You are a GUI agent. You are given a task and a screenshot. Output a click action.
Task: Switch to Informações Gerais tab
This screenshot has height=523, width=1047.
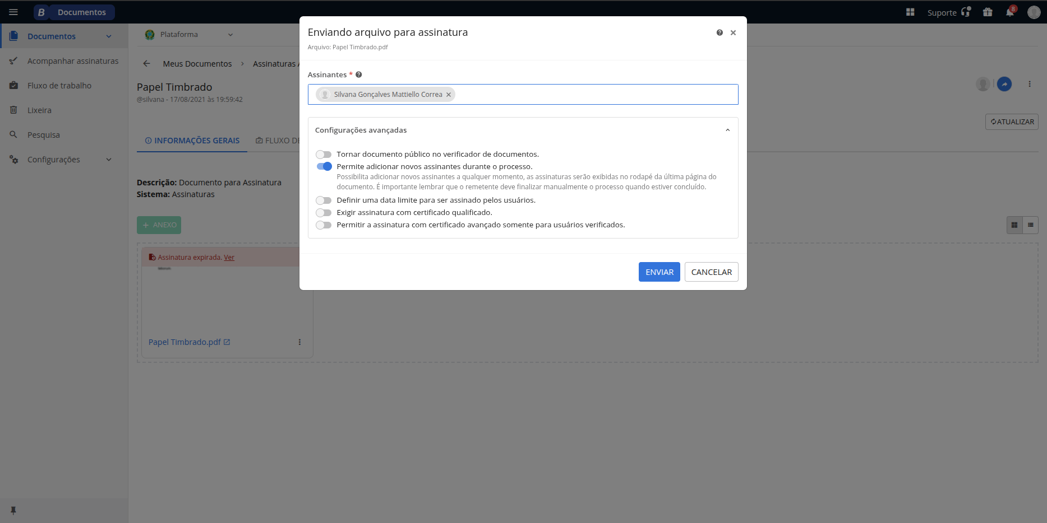(192, 141)
